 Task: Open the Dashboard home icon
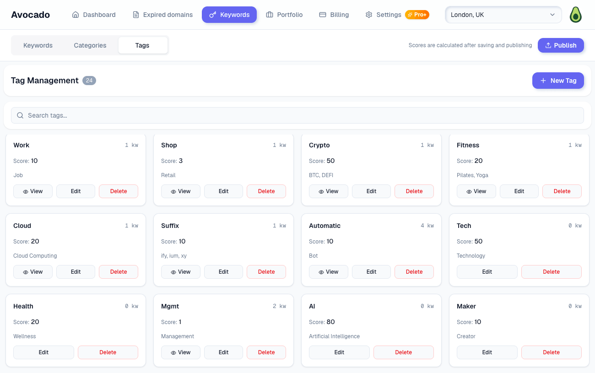pyautogui.click(x=76, y=15)
